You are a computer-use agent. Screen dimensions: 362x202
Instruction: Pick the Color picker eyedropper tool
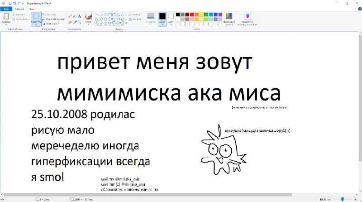[75, 22]
